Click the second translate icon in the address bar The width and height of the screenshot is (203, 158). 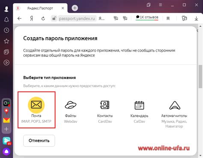(x=125, y=18)
